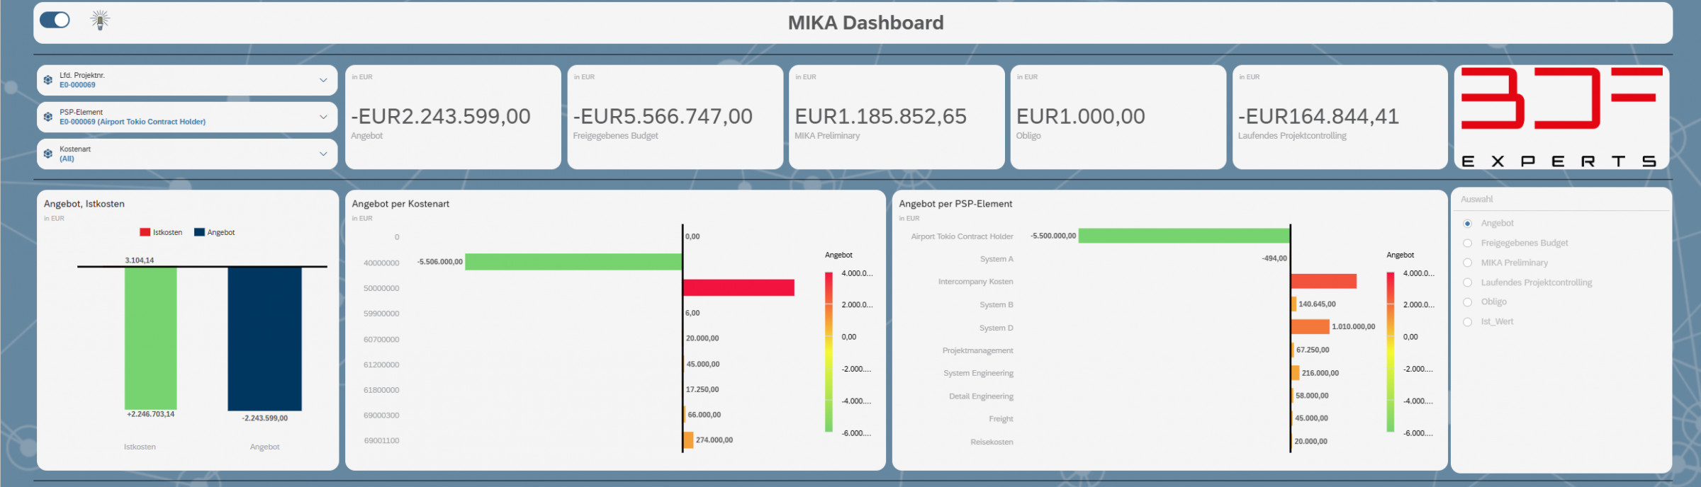
Task: Click the Freigegebenes Budget KPI tile
Action: tap(675, 117)
